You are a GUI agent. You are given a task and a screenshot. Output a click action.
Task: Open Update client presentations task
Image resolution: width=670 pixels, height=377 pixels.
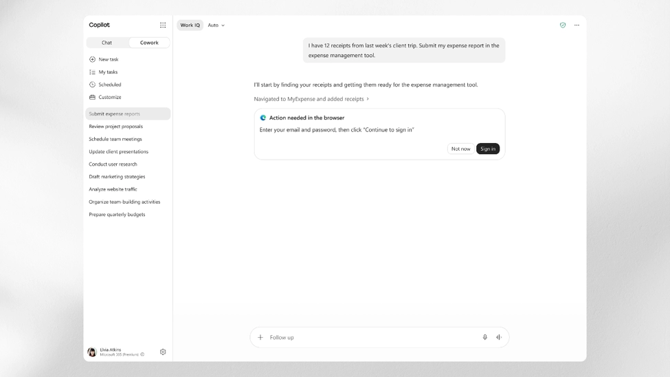(x=128, y=151)
